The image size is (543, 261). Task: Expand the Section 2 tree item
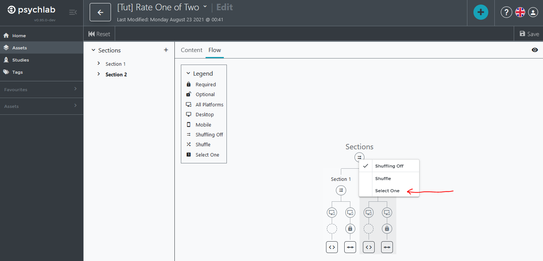[x=98, y=74]
